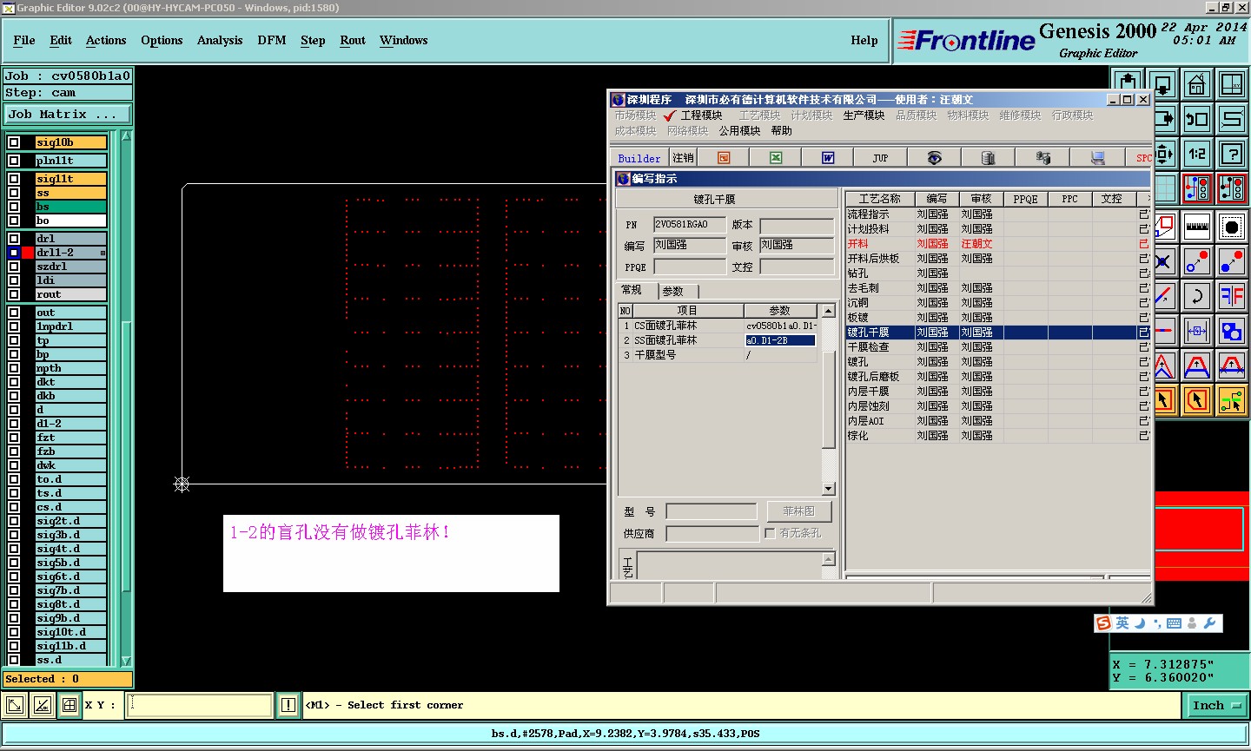Click the 1:2 zoom scale icon
The width and height of the screenshot is (1251, 751).
coord(1197,154)
